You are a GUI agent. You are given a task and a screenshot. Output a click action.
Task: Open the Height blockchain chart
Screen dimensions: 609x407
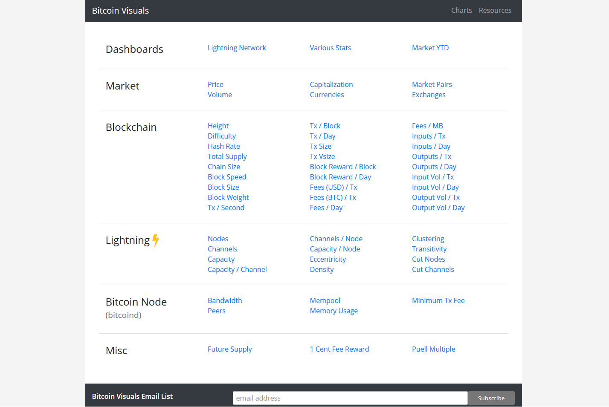click(x=218, y=126)
